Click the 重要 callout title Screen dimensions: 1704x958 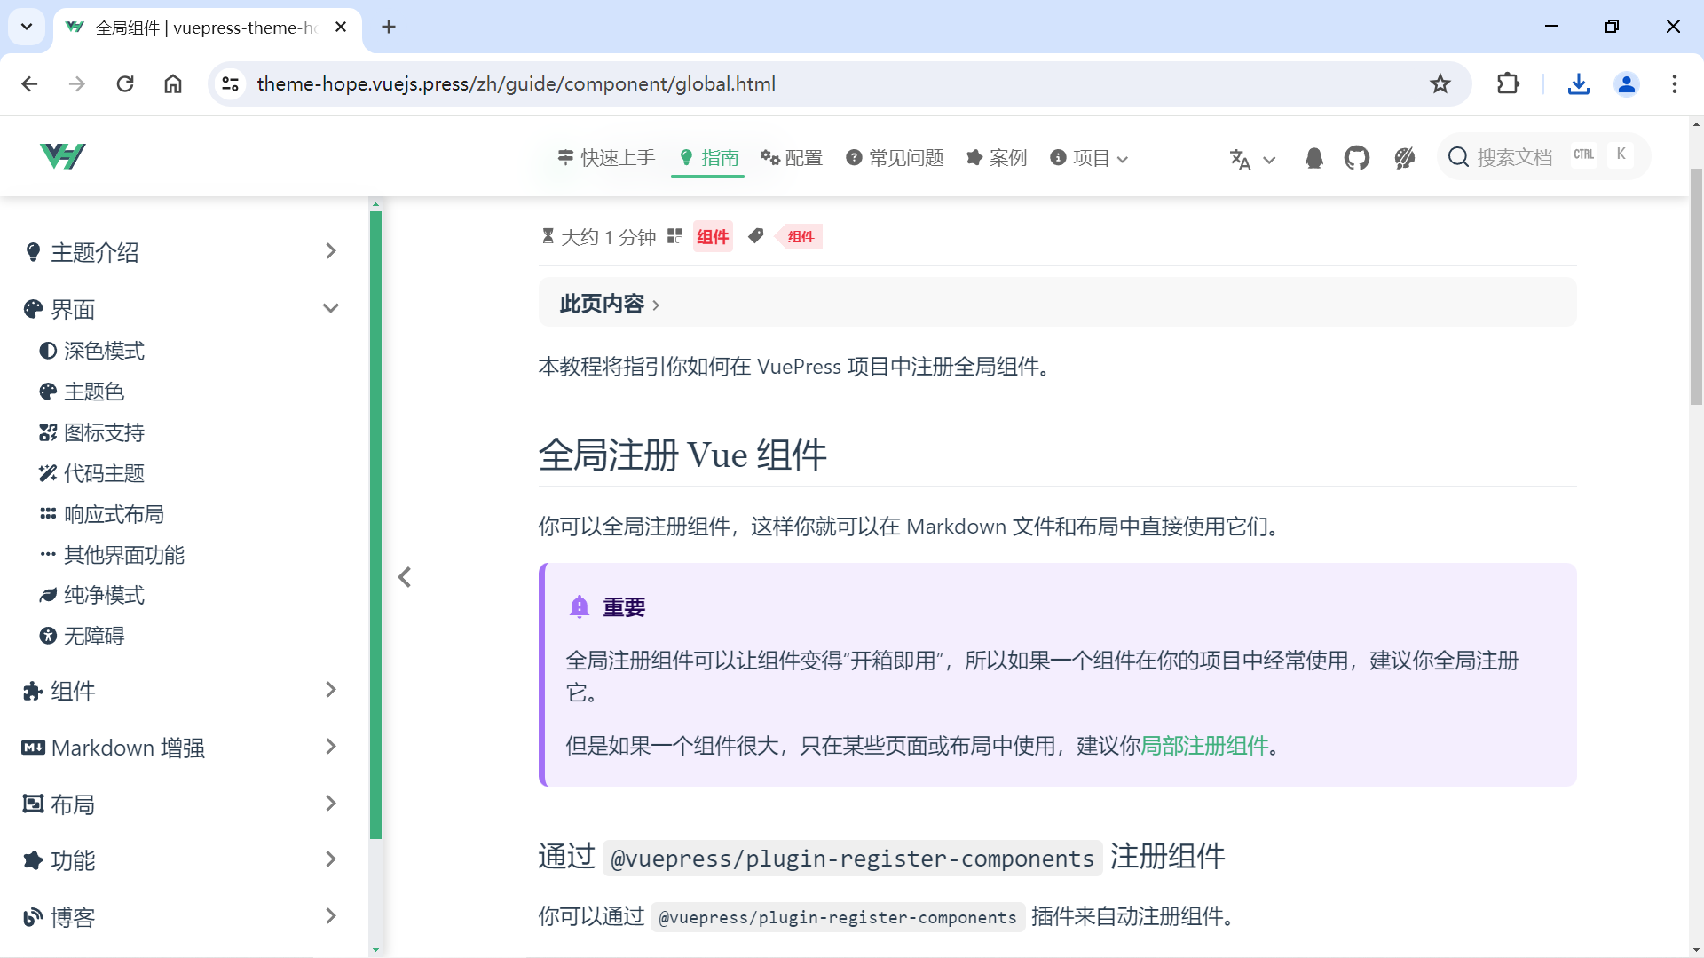pyautogui.click(x=624, y=607)
